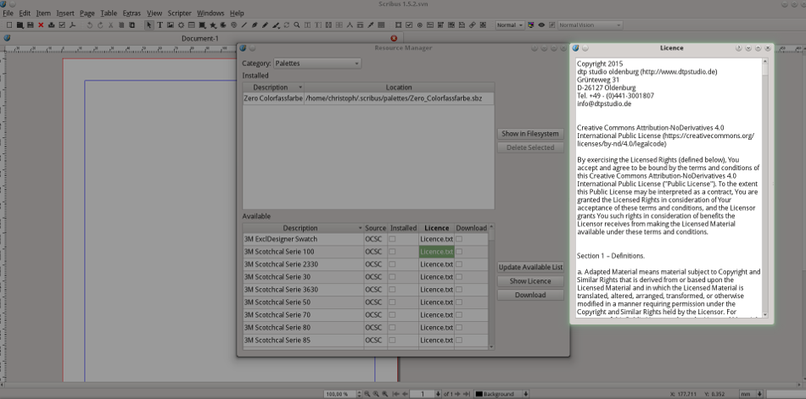Image resolution: width=806 pixels, height=399 pixels.
Task: Tick Download checkbox for 3M Scotchcal Serie 100
Action: tap(460, 252)
